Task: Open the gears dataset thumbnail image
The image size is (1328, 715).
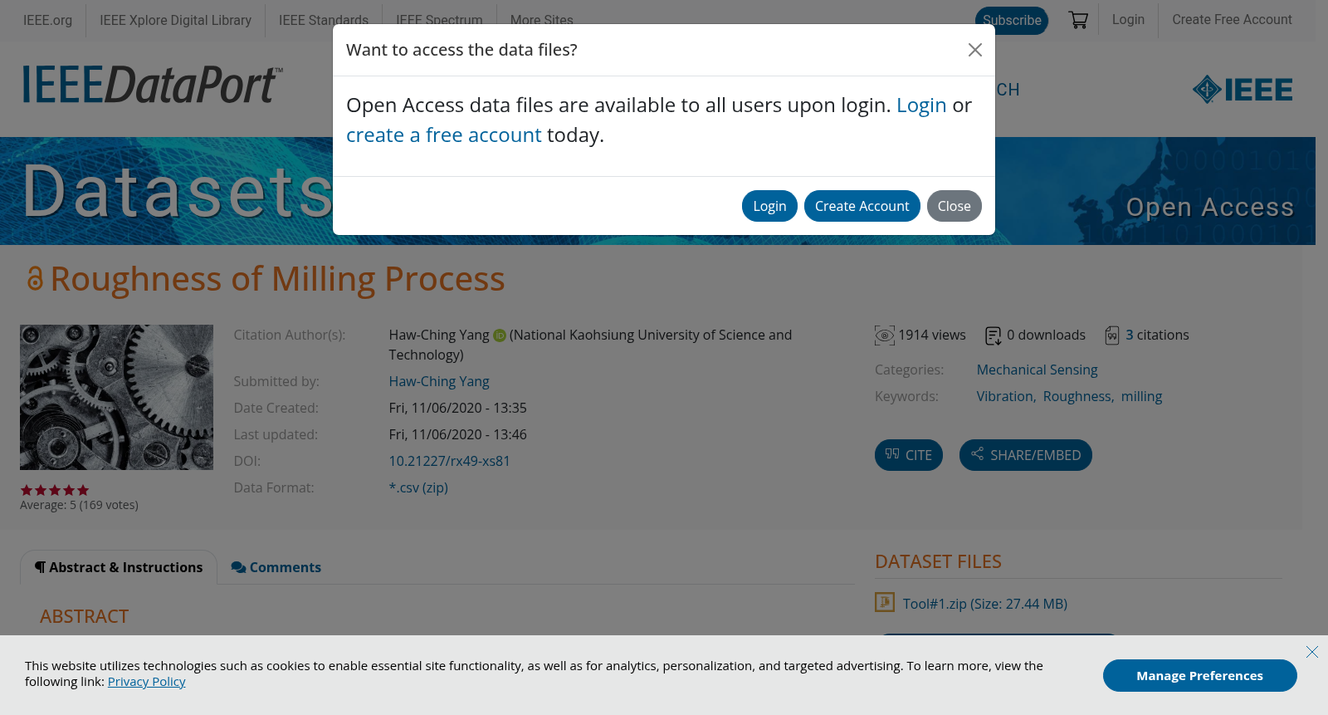Action: 116,397
